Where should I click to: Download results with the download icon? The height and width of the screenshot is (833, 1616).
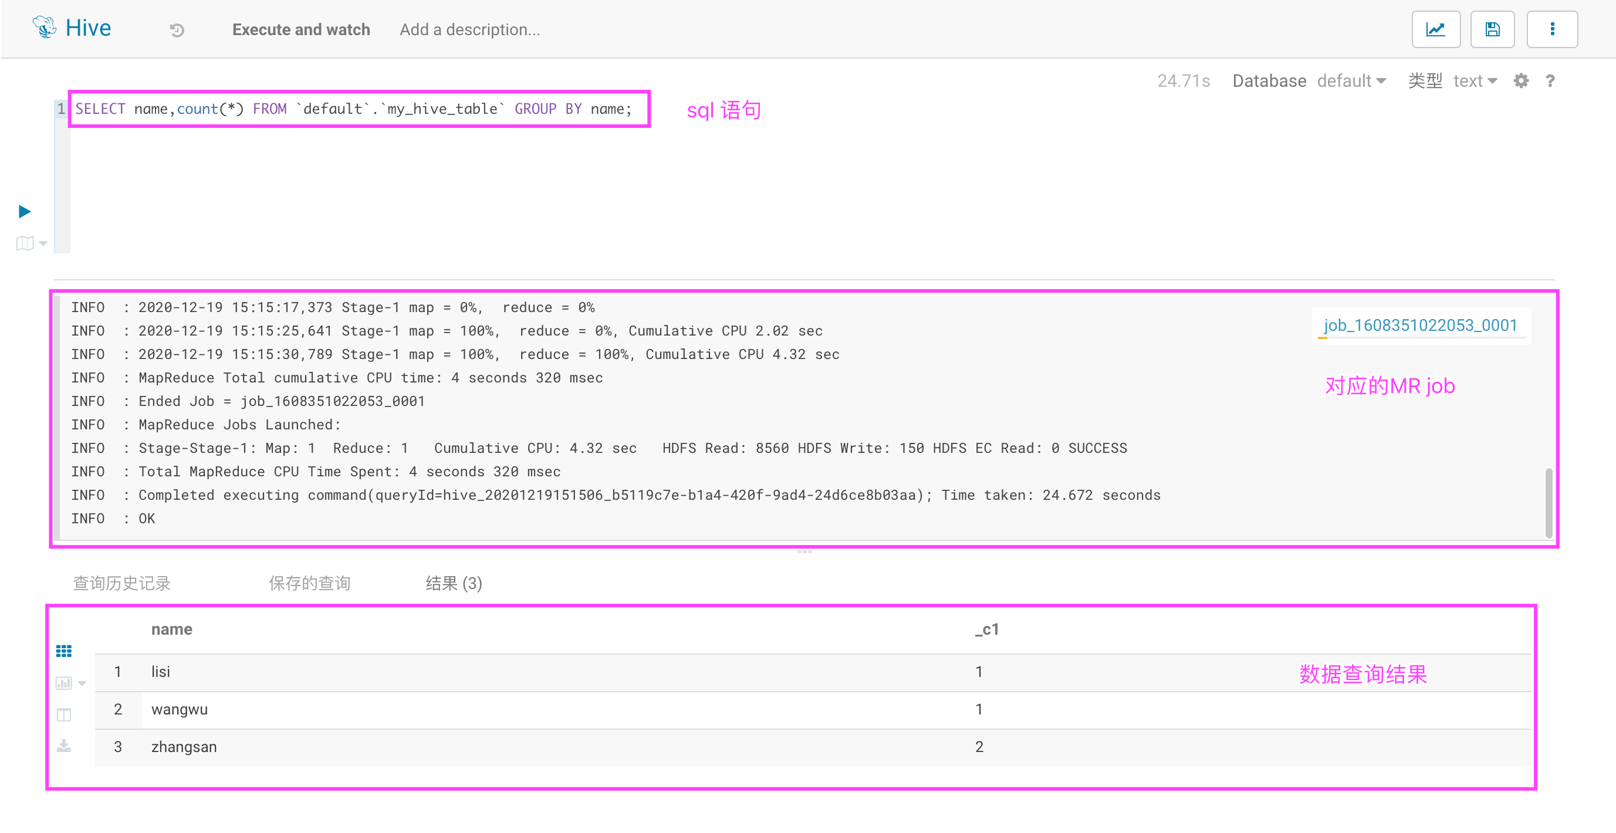(64, 746)
